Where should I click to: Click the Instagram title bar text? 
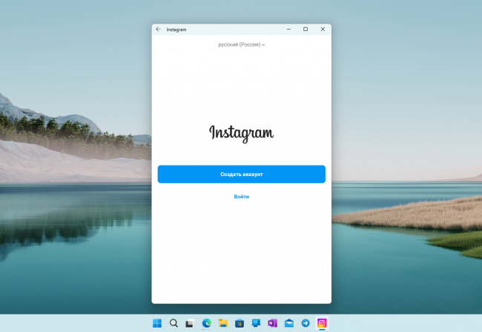click(x=176, y=30)
